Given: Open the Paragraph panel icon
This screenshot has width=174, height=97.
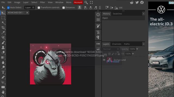Looking at the screenshot, I should click(98, 37).
